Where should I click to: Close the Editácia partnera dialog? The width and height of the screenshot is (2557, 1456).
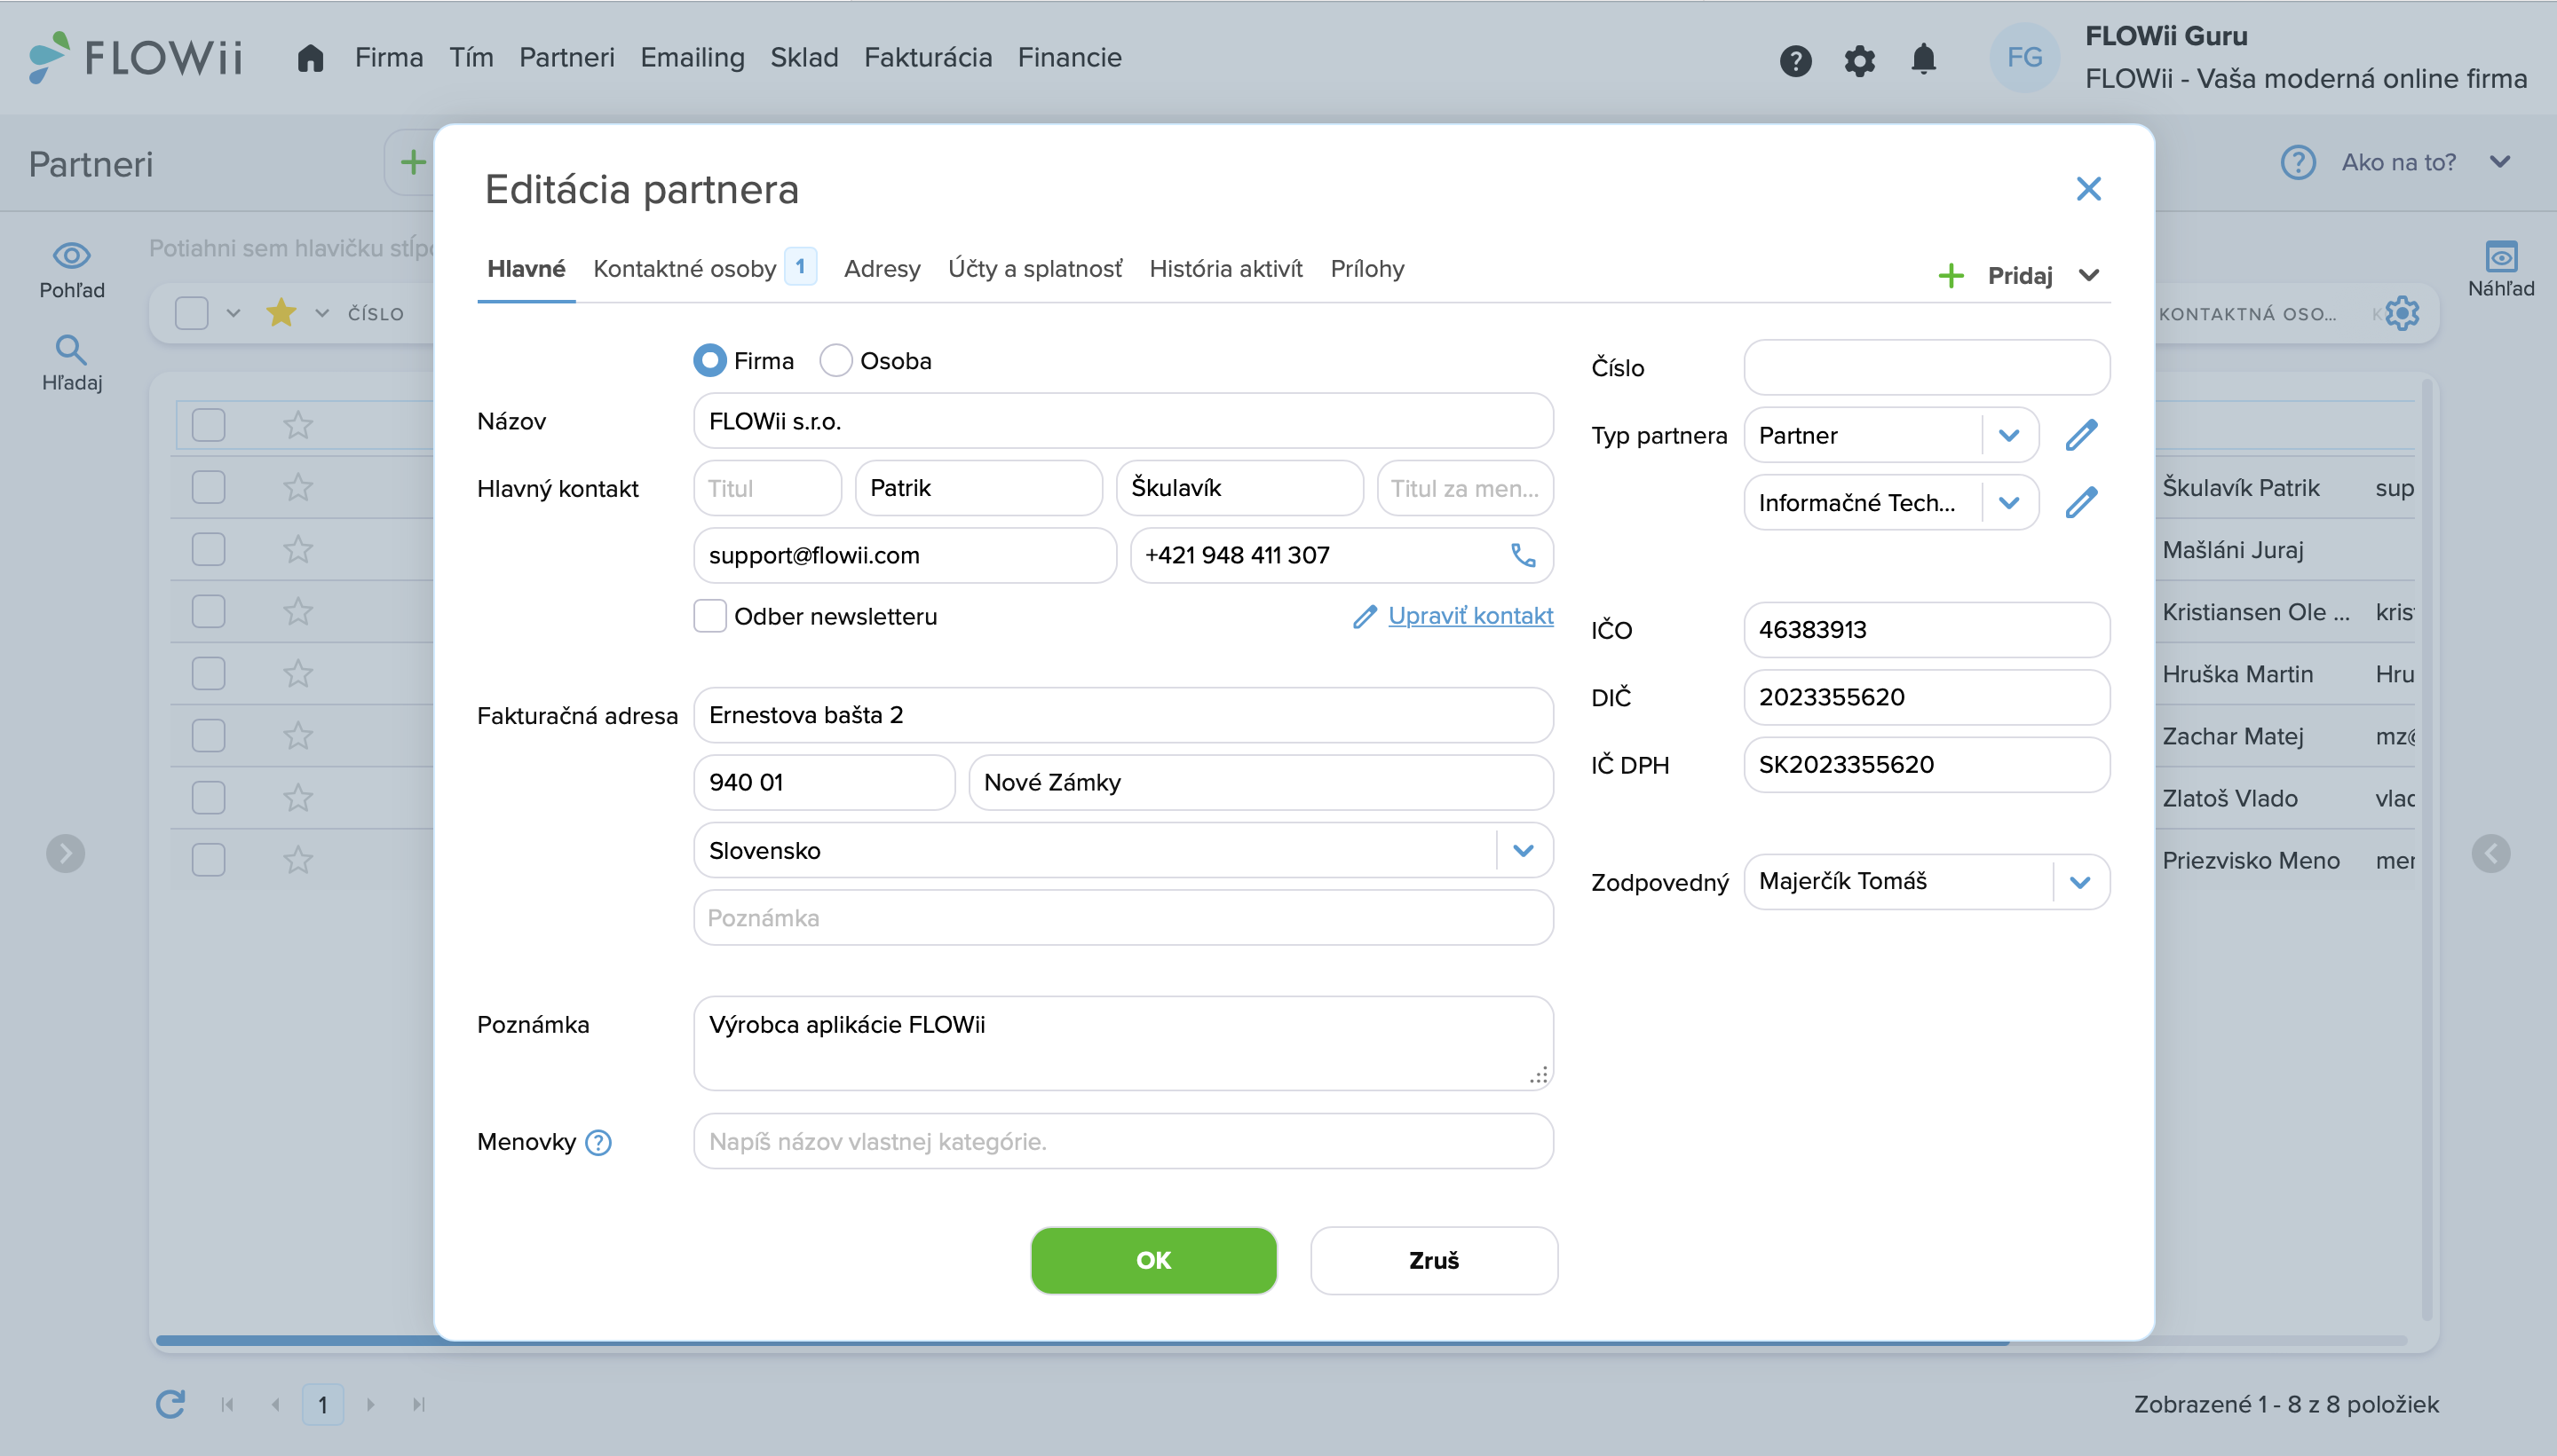[2088, 189]
